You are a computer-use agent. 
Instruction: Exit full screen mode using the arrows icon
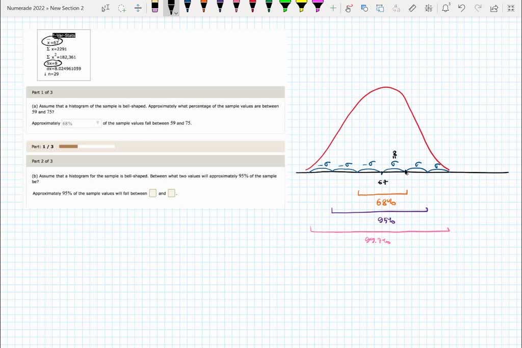tap(511, 8)
